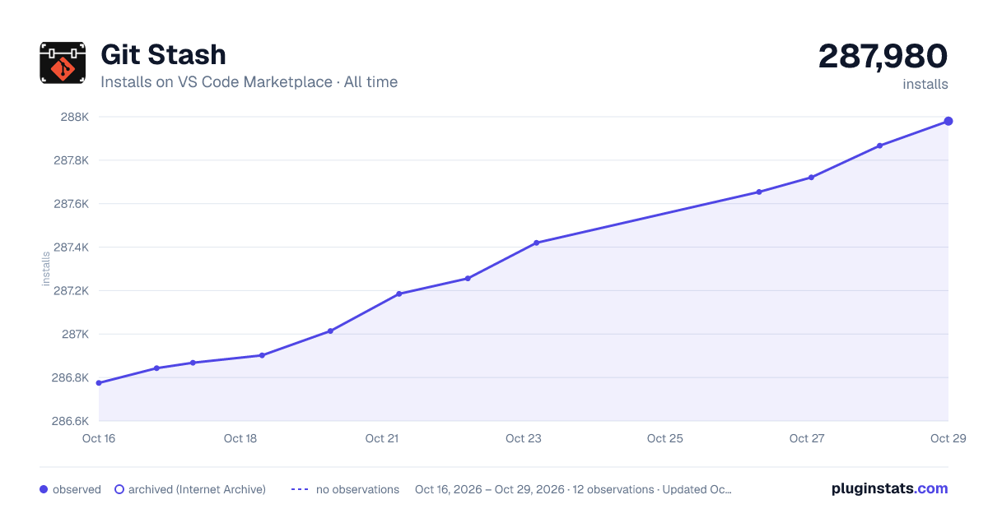
Task: Click the Oct 21 x-axis label
Action: click(x=382, y=438)
